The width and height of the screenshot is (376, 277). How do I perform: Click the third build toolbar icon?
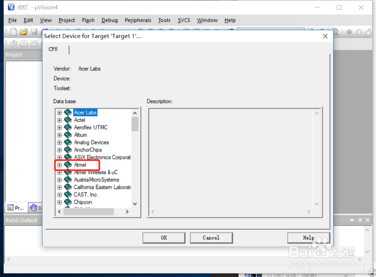click(34, 43)
